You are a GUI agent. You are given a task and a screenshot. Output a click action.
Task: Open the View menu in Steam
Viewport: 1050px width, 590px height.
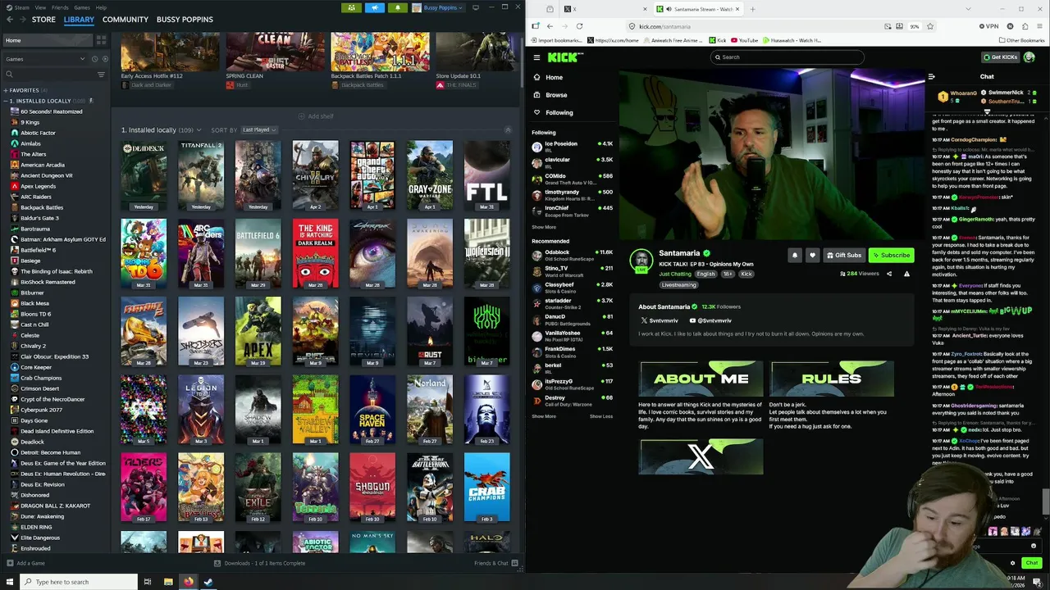(x=40, y=7)
